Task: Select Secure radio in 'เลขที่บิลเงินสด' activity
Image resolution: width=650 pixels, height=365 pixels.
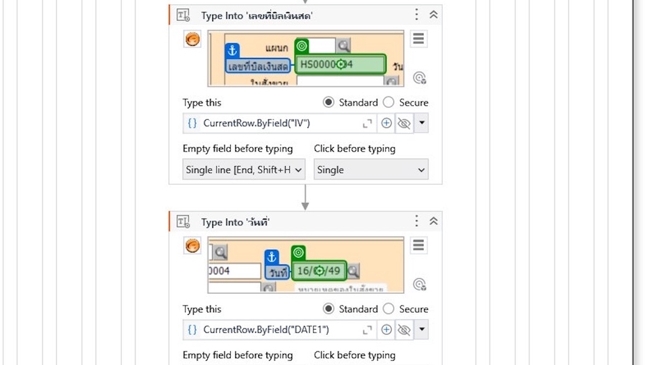Action: tap(389, 102)
